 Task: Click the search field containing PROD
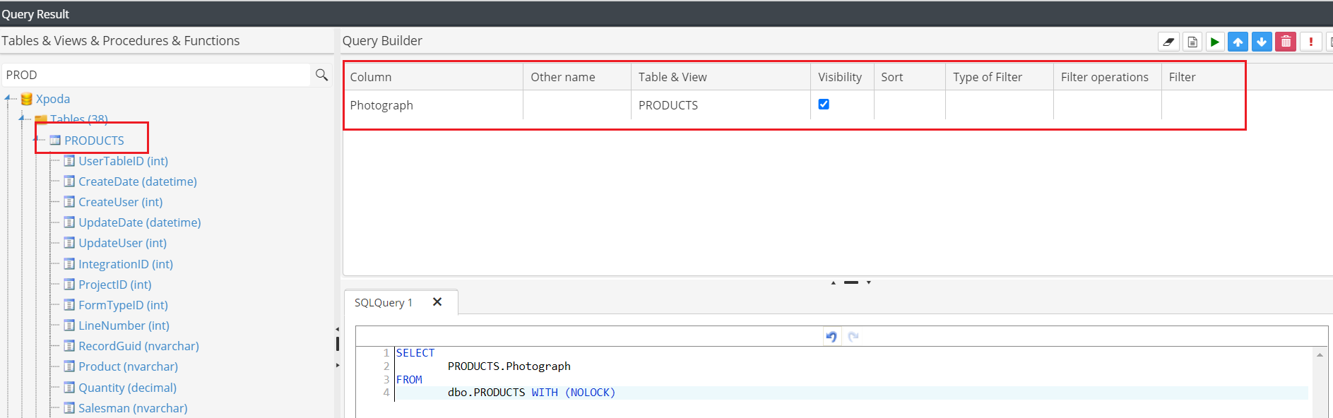pos(156,75)
